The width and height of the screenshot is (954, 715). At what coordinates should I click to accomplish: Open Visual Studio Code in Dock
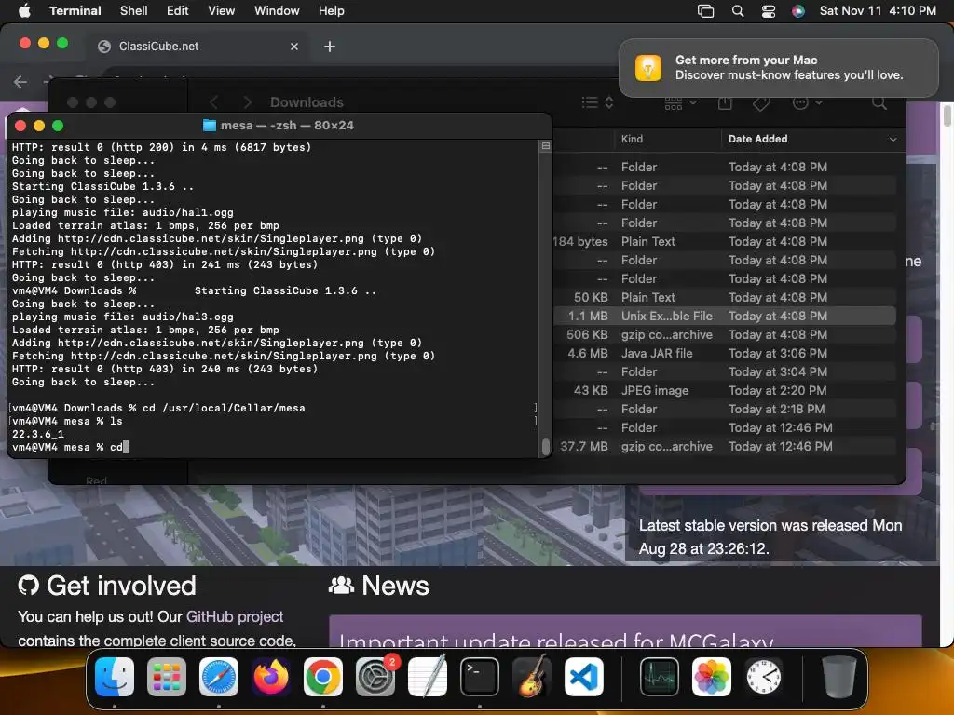pyautogui.click(x=584, y=677)
